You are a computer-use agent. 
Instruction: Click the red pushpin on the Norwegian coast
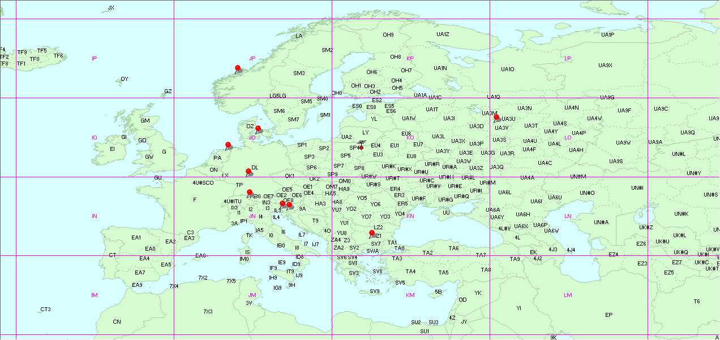point(238,69)
